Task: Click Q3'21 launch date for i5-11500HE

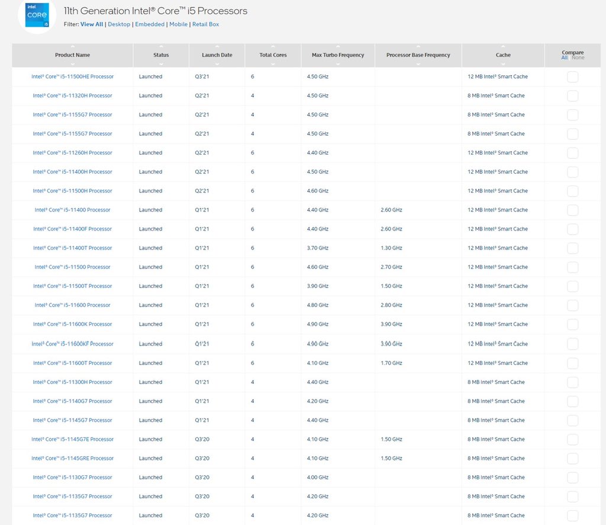Action: click(x=202, y=76)
